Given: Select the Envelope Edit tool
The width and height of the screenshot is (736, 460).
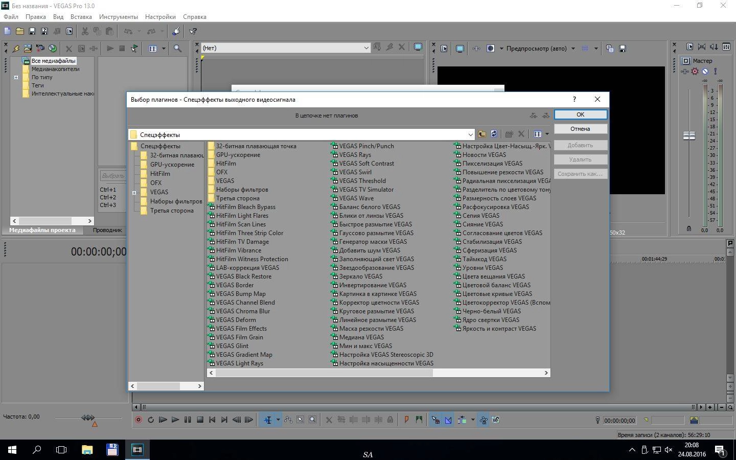Looking at the screenshot, I should pyautogui.click(x=288, y=420).
